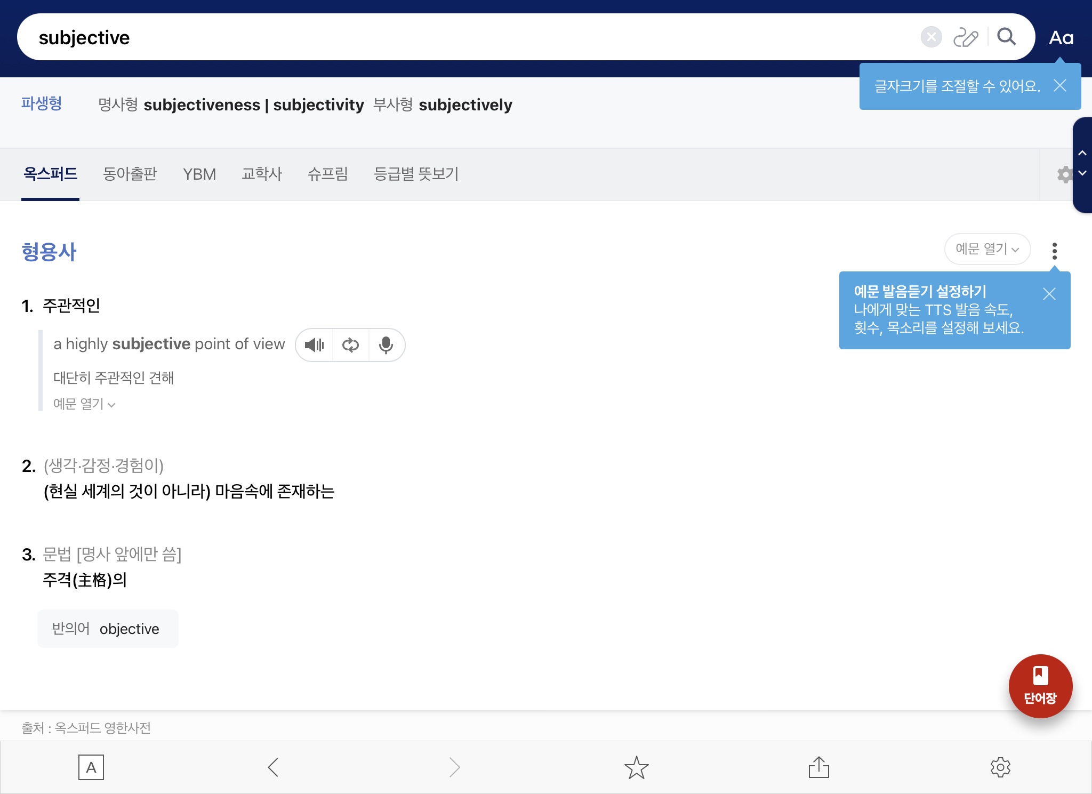Switch to the 교학사 tab
Viewport: 1092px width, 794px height.
(261, 174)
